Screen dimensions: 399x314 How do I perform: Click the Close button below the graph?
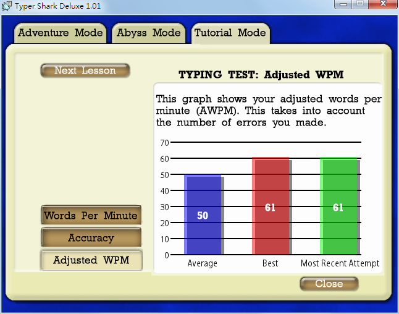[329, 284]
